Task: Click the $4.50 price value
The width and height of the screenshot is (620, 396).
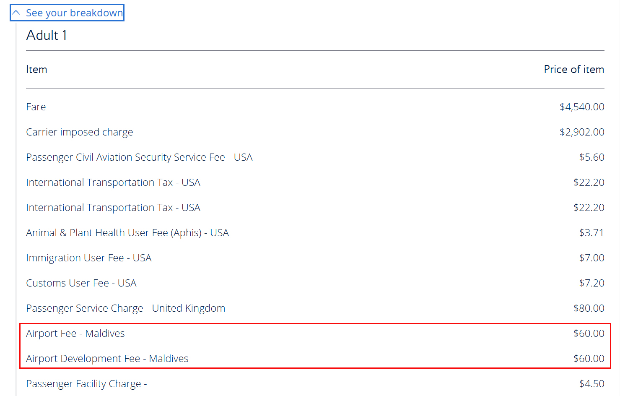Action: [x=591, y=384]
